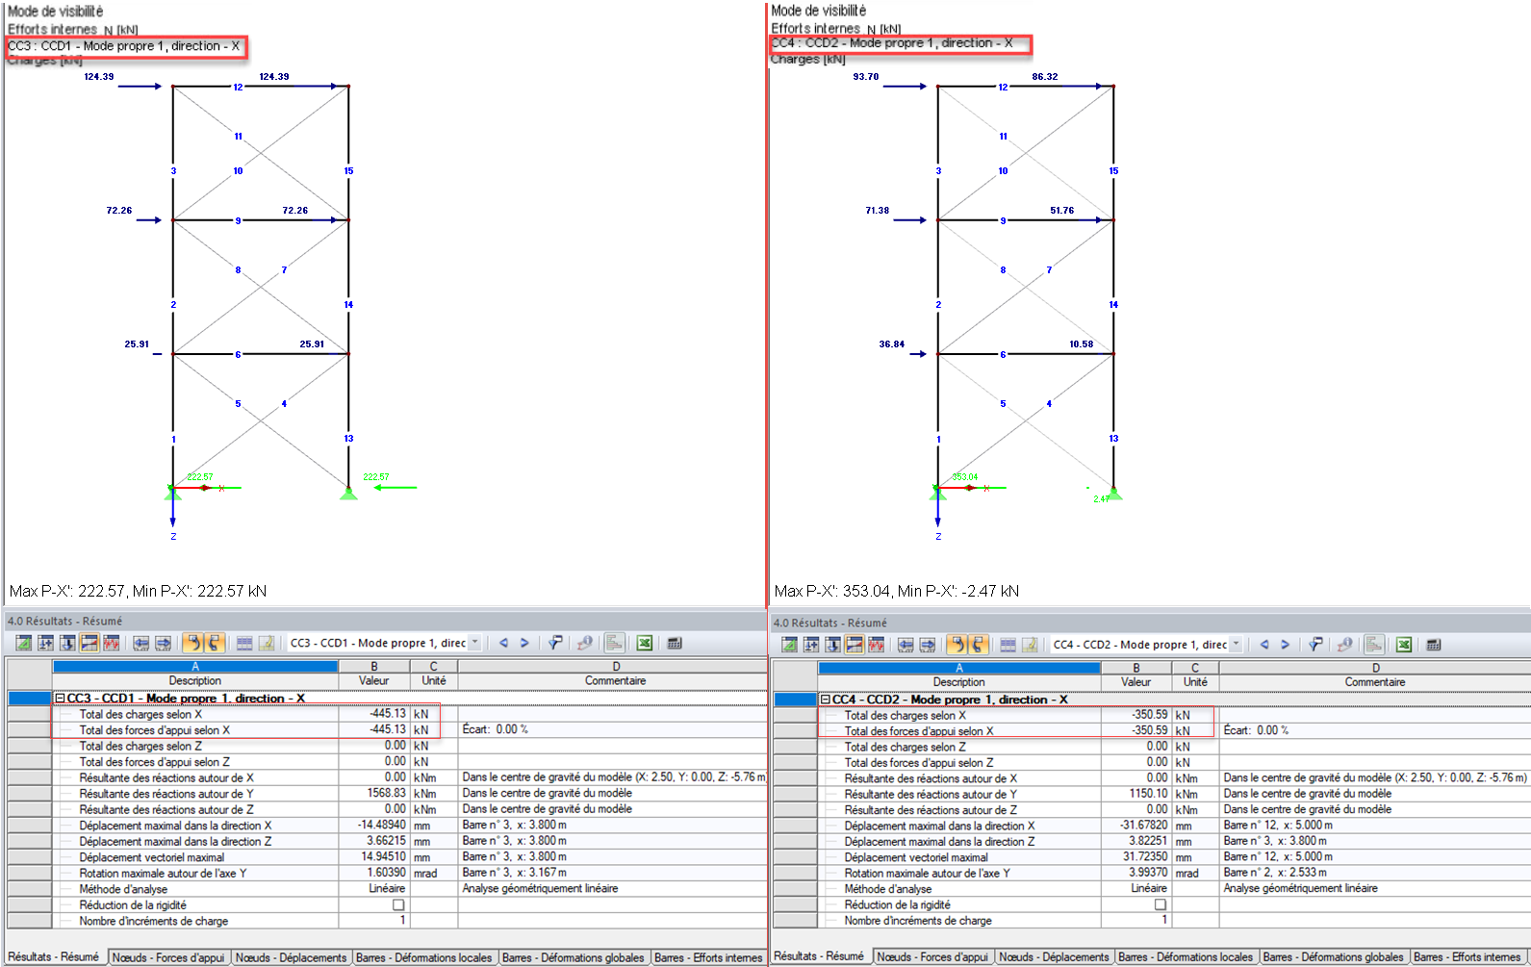This screenshot has height=967, width=1531.
Task: Click column A header in CC4 results table
Action: point(959,668)
